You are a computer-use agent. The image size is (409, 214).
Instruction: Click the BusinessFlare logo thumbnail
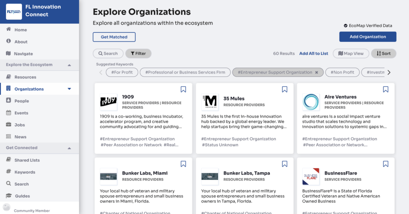(x=311, y=177)
